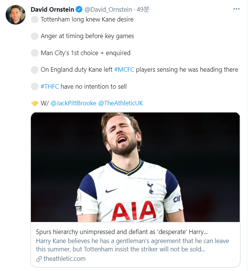Click the white circle bullet before "On England duty"
248x271 pixels.
tap(35, 70)
